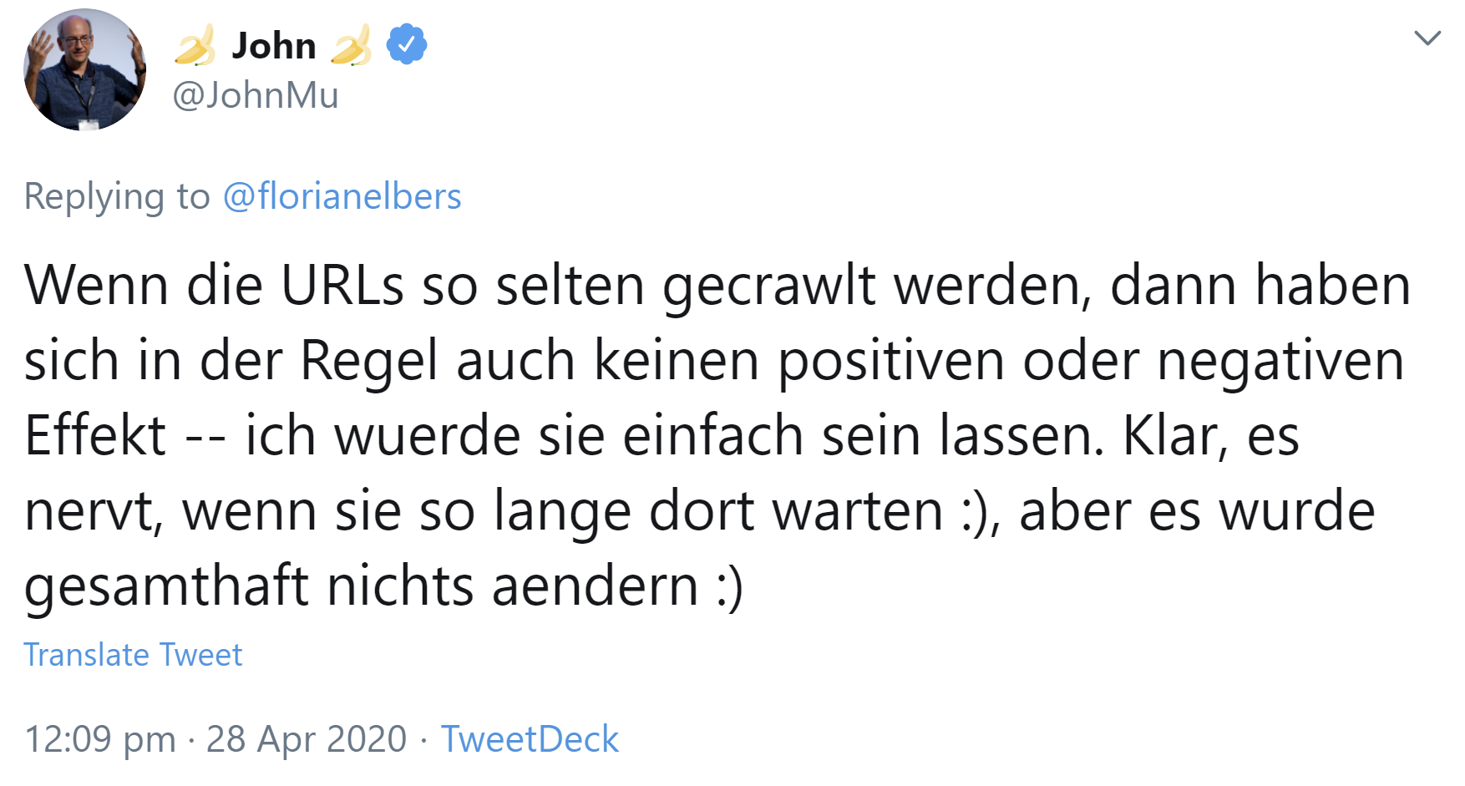Expand the caret in the top-right corner
Viewport: 1465px width, 786px height.
pyautogui.click(x=1428, y=37)
